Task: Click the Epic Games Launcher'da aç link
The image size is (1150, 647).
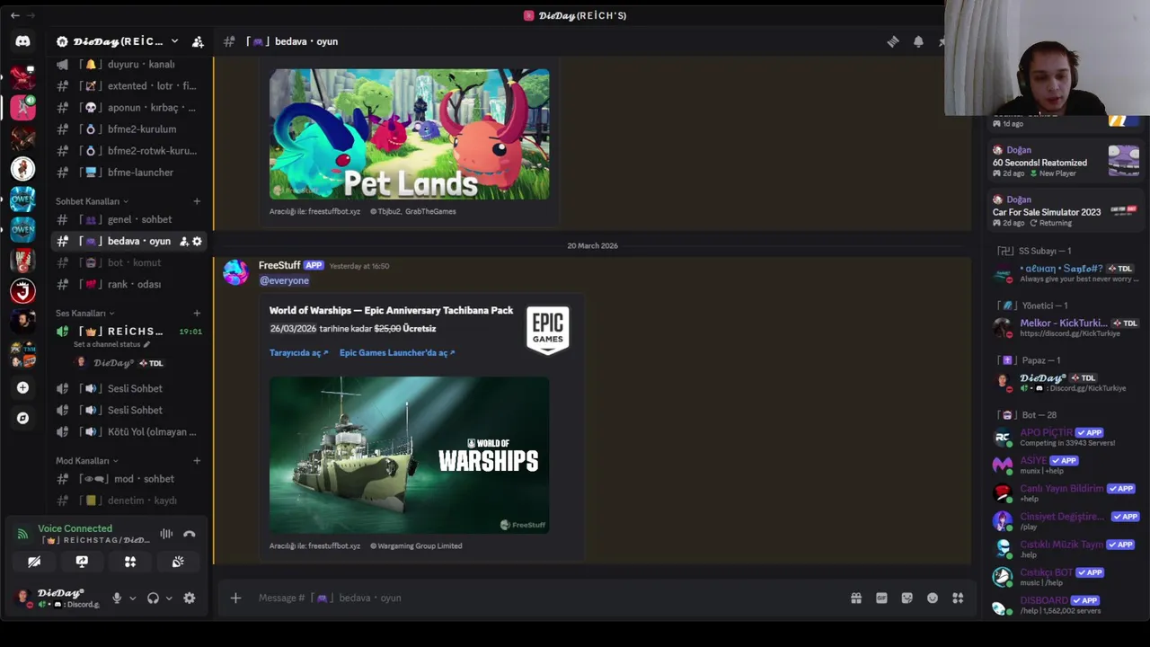Action: tap(397, 352)
